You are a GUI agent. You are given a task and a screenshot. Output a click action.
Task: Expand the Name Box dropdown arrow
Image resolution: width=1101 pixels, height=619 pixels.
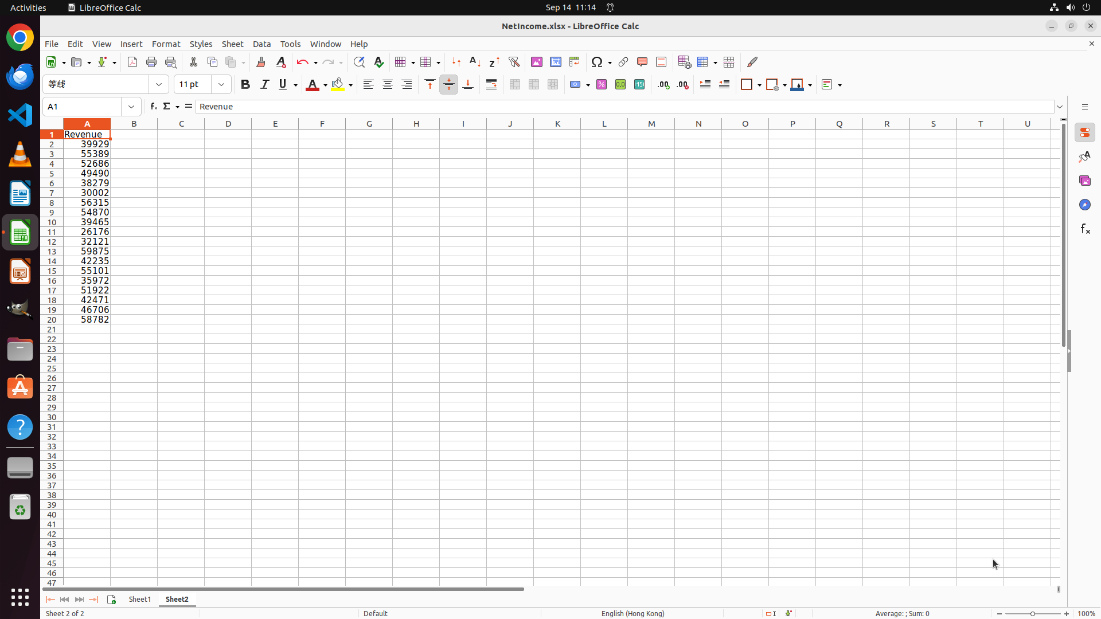(x=131, y=107)
